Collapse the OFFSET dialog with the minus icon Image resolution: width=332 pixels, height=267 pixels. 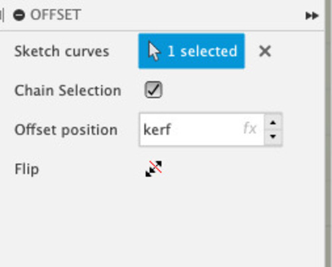19,15
